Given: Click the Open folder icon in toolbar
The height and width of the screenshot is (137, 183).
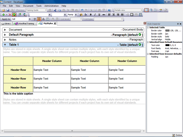Looking at the screenshot, I should (3, 10).
